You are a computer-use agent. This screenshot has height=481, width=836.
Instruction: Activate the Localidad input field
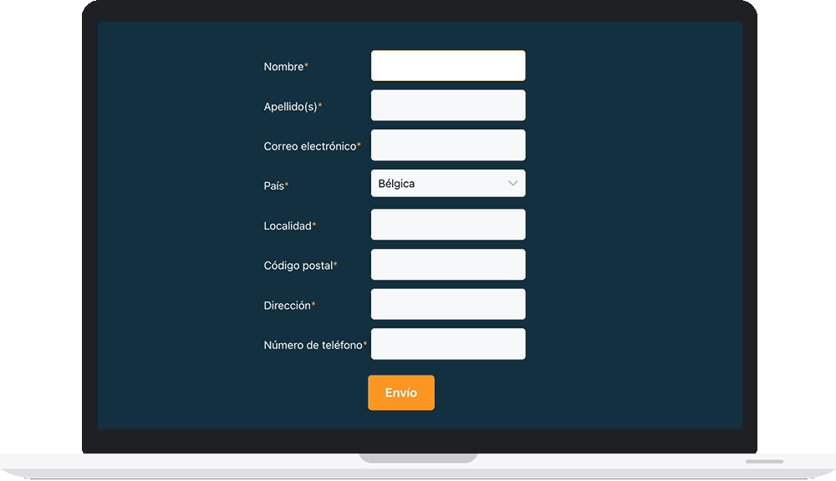tap(448, 225)
